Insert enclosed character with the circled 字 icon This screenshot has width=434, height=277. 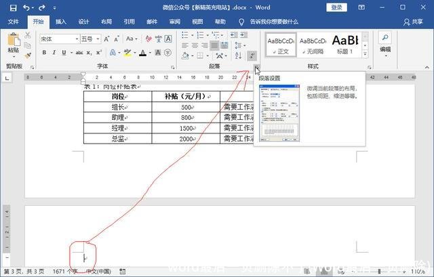click(167, 53)
